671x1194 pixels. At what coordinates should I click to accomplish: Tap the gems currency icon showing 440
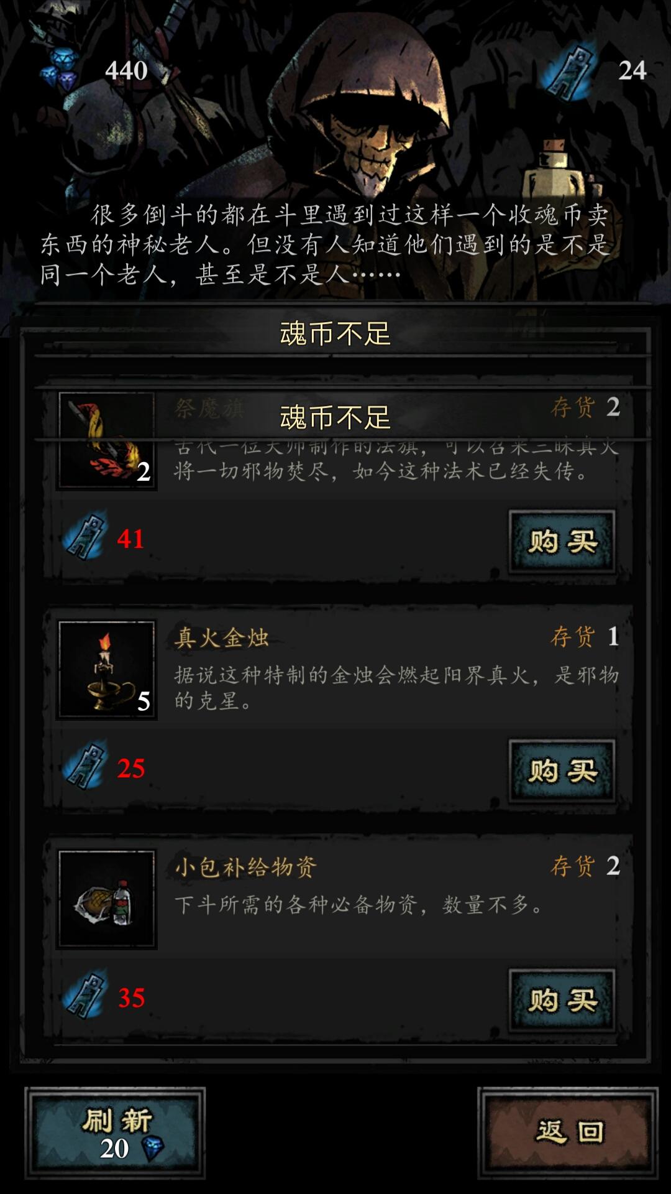tap(59, 70)
